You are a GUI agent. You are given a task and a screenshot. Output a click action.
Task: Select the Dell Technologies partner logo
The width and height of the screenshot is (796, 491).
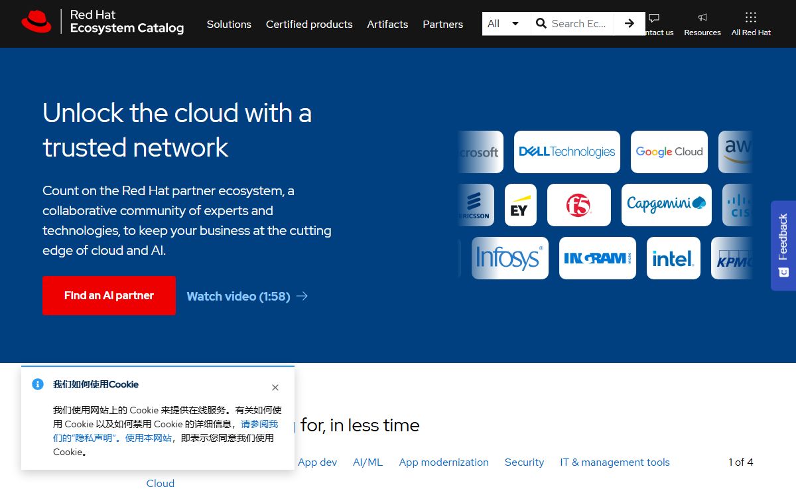pyautogui.click(x=566, y=152)
